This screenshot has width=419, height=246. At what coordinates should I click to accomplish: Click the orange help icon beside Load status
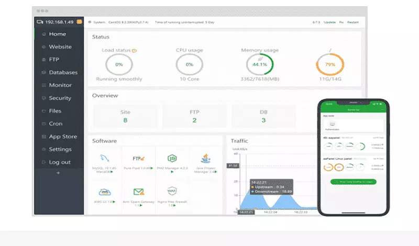coord(135,51)
